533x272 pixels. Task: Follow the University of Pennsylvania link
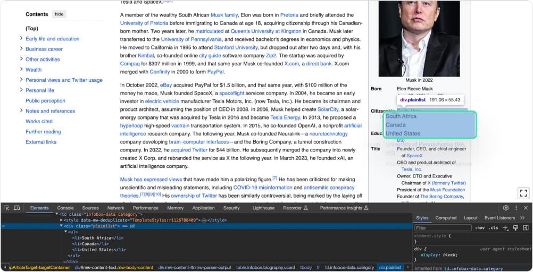point(191,39)
